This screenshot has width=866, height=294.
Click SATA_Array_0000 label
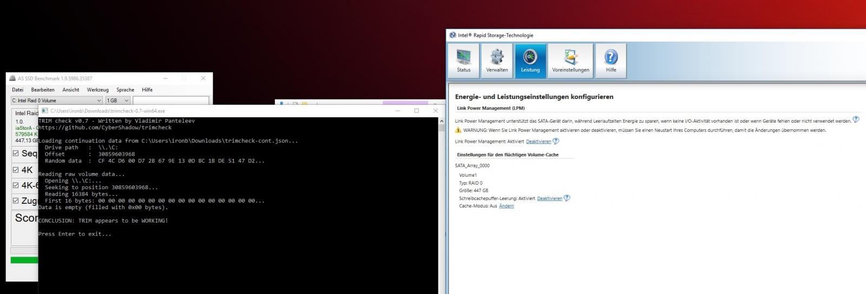472,165
